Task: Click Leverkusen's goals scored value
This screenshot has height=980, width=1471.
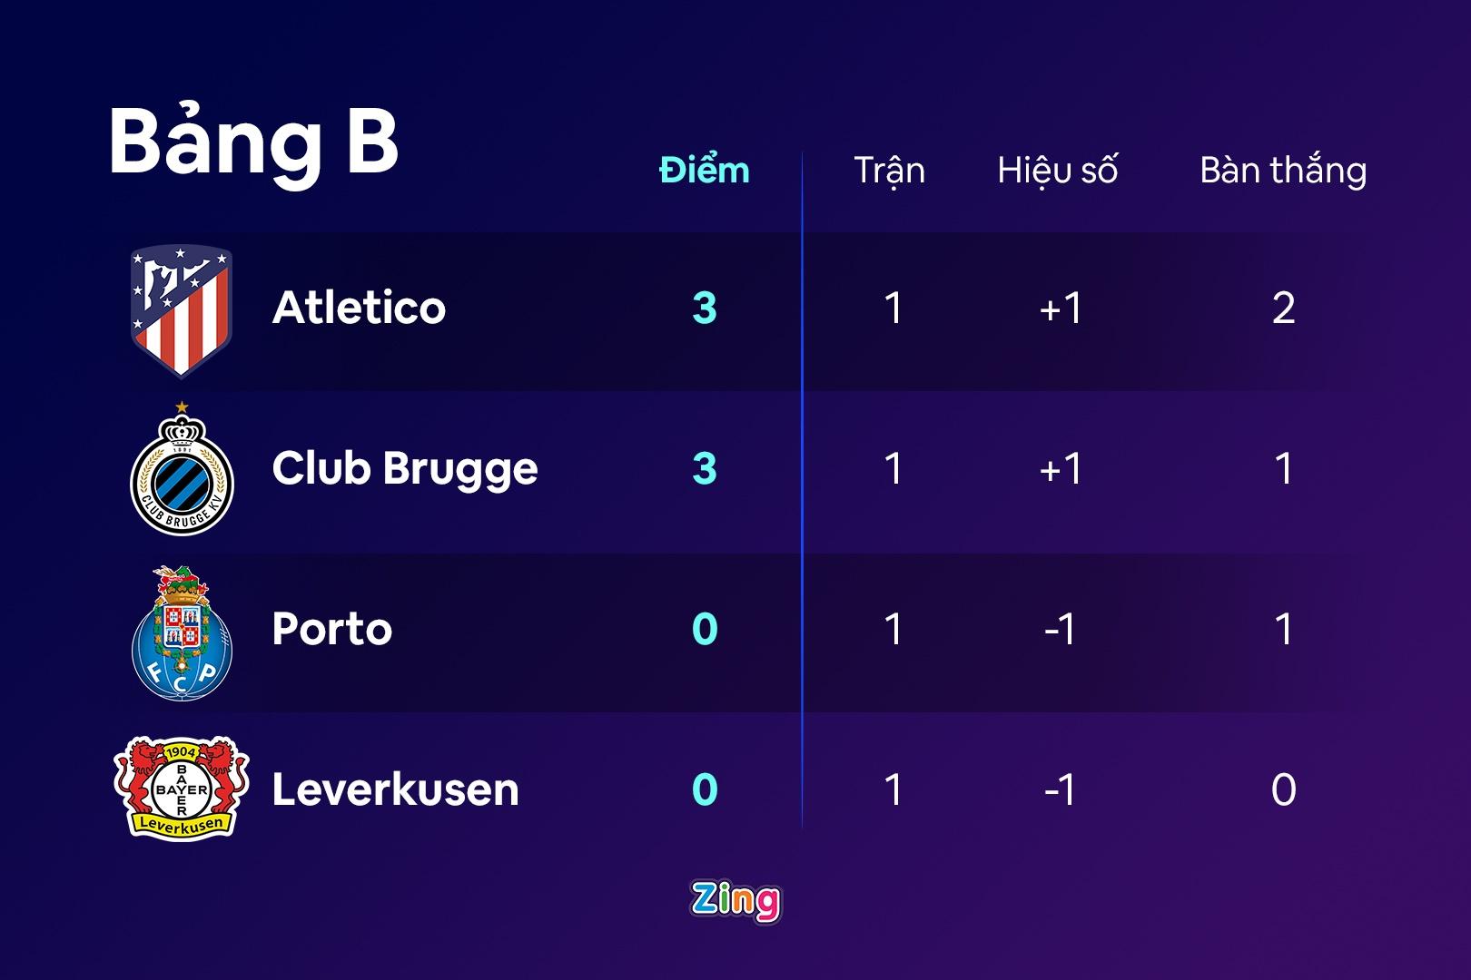Action: coord(1283,790)
